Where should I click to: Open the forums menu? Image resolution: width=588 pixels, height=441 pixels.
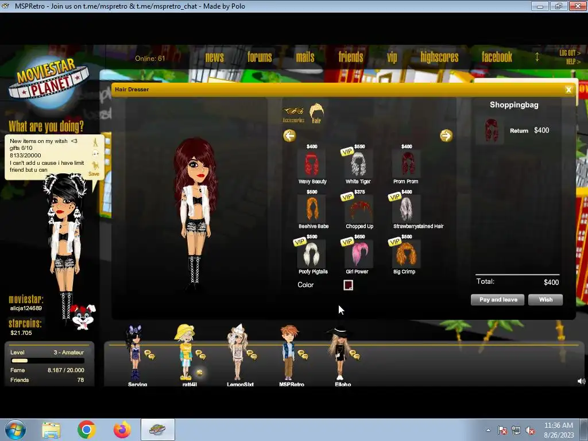(260, 57)
